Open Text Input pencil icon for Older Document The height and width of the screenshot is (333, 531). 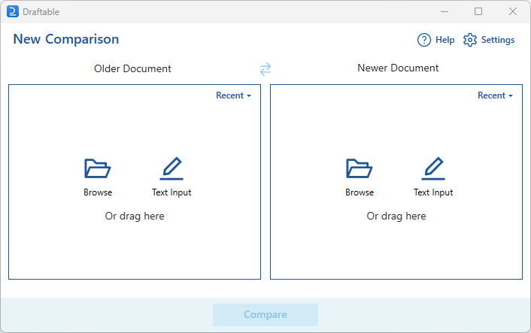(171, 168)
